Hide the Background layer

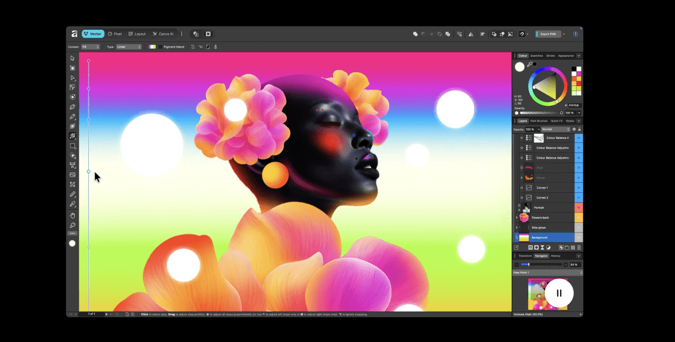tap(578, 237)
